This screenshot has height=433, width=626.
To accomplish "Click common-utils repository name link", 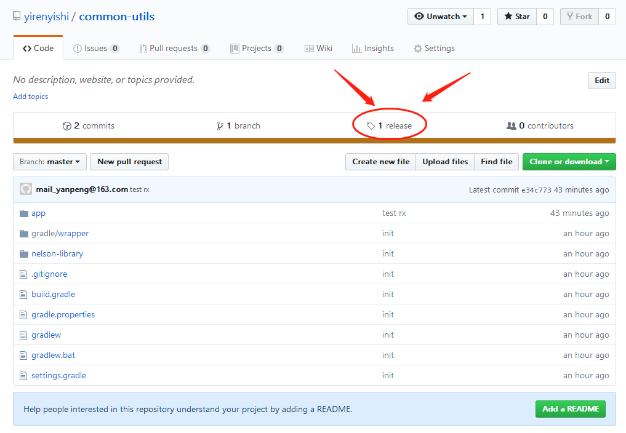I will coord(116,17).
